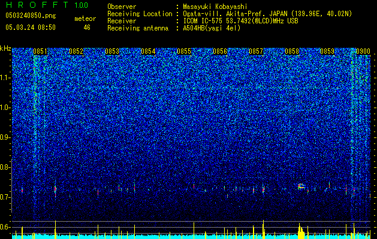Click the 0852 time marker
The width and height of the screenshot is (377, 239).
(76, 51)
